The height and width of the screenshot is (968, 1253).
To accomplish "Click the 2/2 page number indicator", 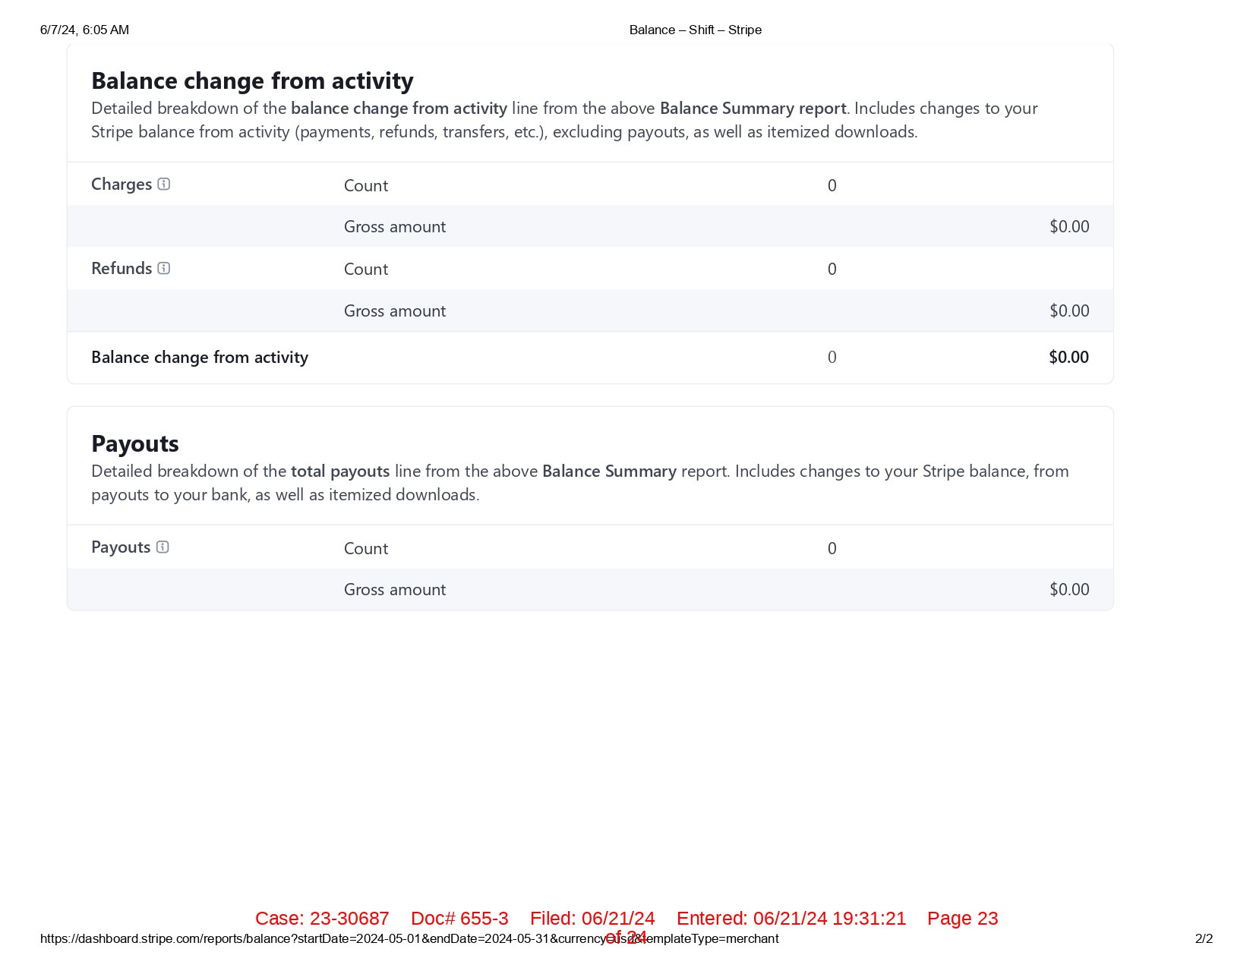I will (1204, 939).
